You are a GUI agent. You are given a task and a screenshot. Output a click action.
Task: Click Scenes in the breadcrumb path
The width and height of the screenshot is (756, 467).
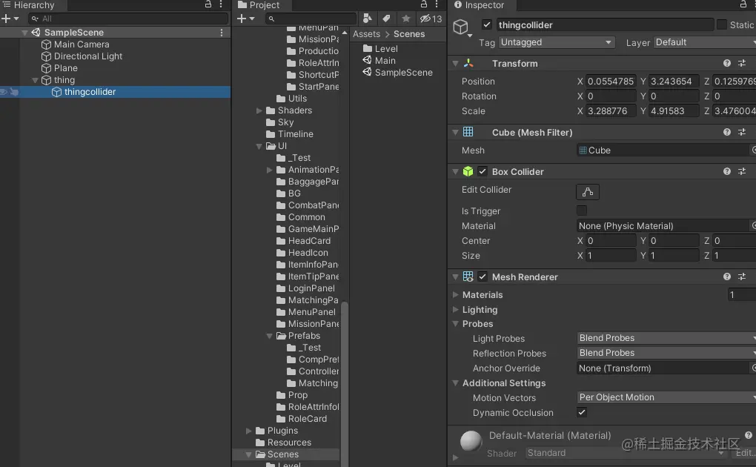409,34
